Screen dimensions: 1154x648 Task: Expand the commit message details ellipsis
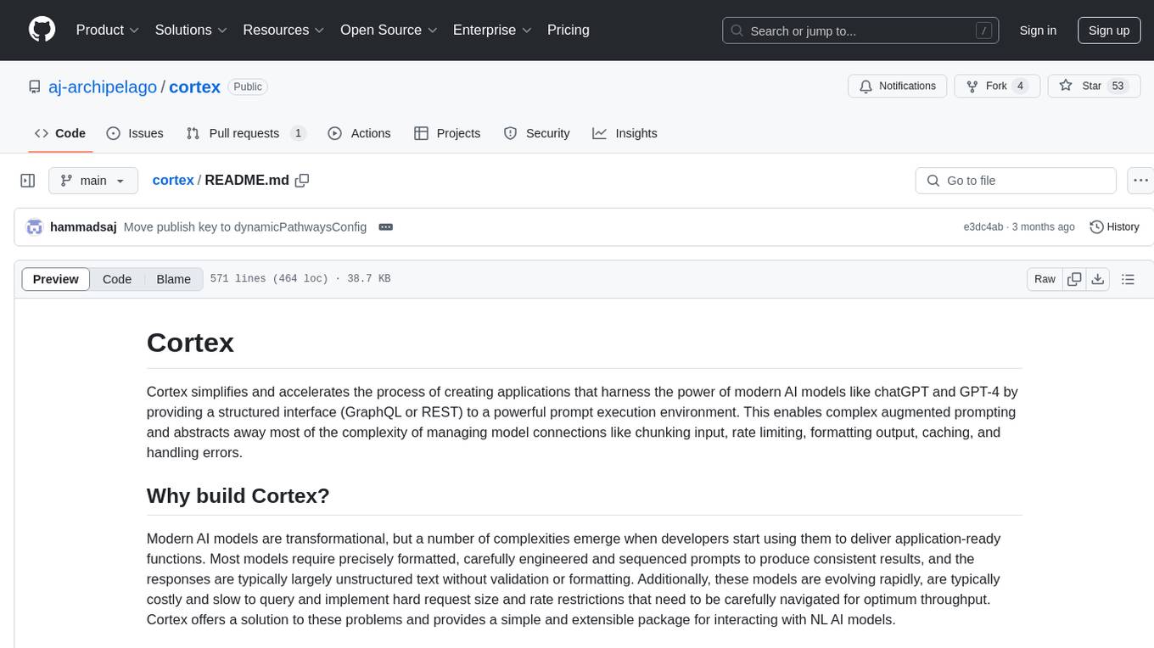(x=385, y=227)
